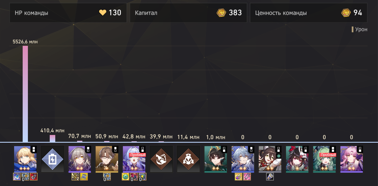This screenshot has height=186, width=378.
Task: Click the brown robot figure diamond icon
Action: pyautogui.click(x=188, y=159)
